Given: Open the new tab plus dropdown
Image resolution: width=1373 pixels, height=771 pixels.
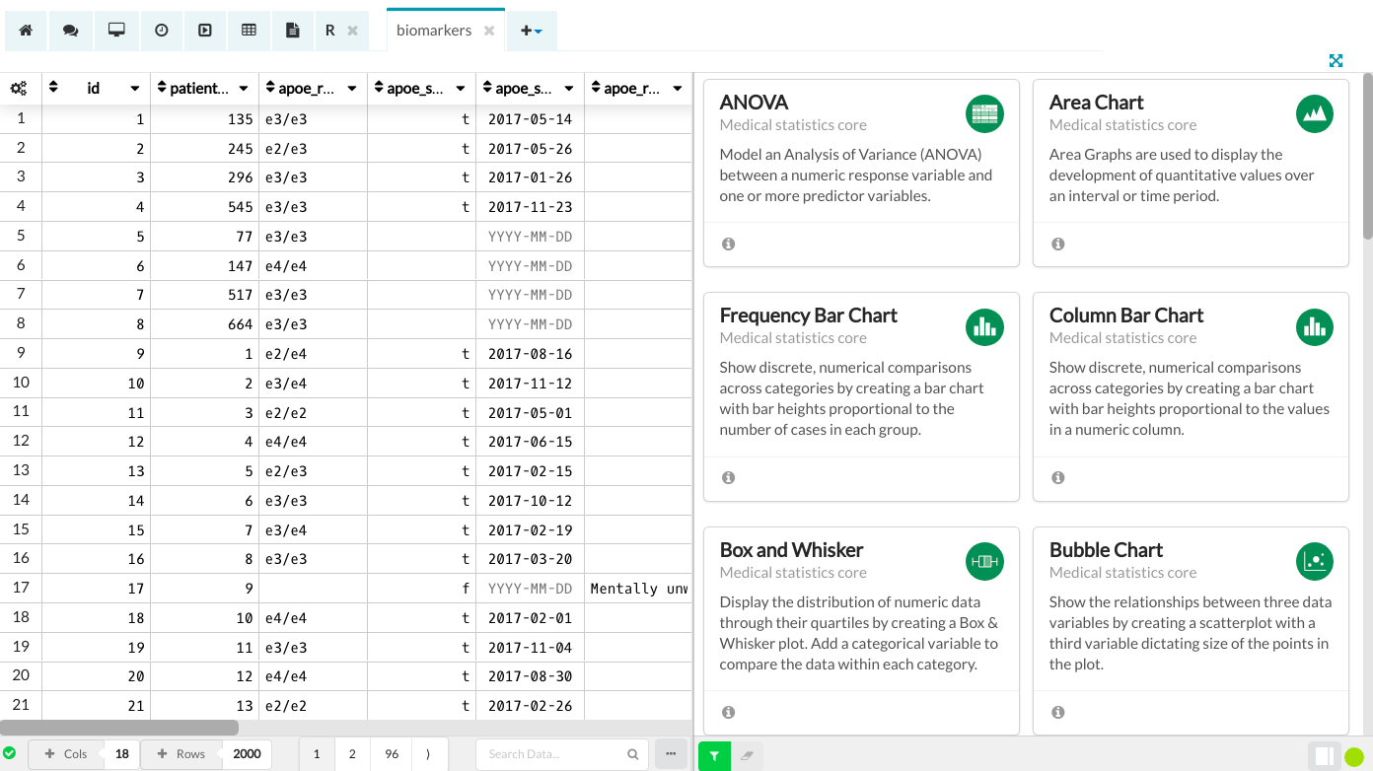Looking at the screenshot, I should (533, 30).
